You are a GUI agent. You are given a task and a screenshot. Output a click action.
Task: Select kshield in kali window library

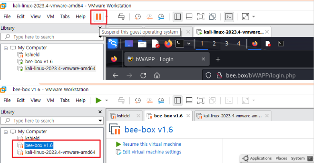point(32,54)
